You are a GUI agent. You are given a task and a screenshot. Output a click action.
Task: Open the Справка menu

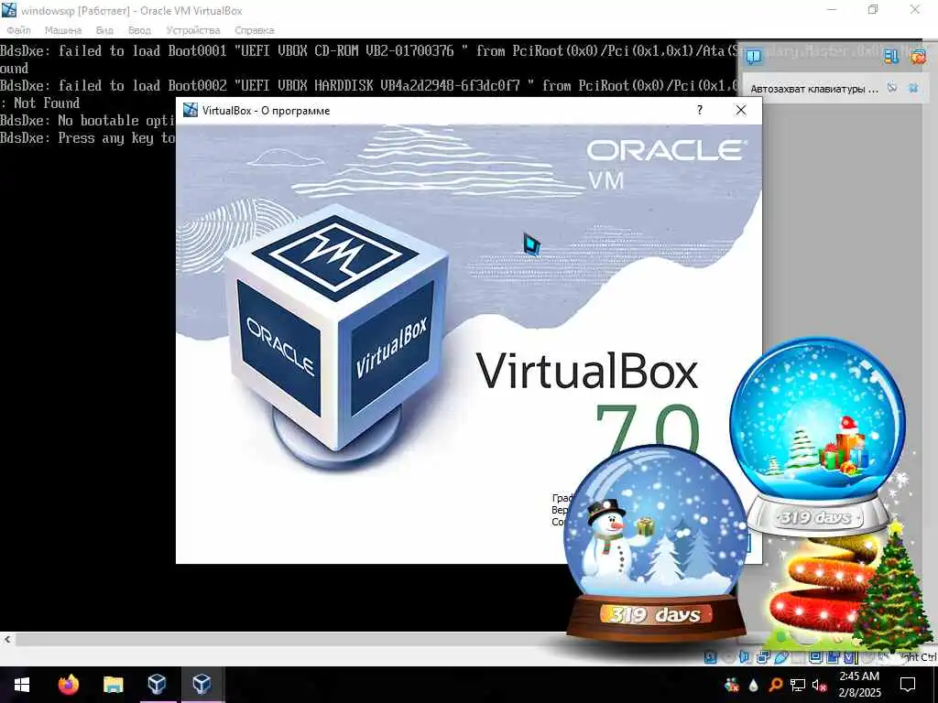(255, 30)
